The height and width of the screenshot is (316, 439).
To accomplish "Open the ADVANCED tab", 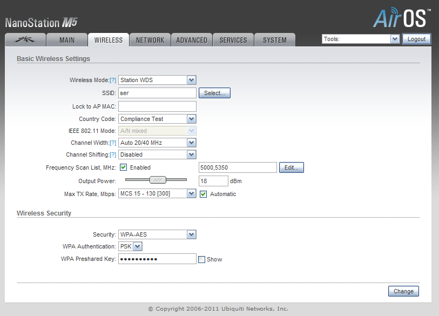I will pyautogui.click(x=192, y=40).
